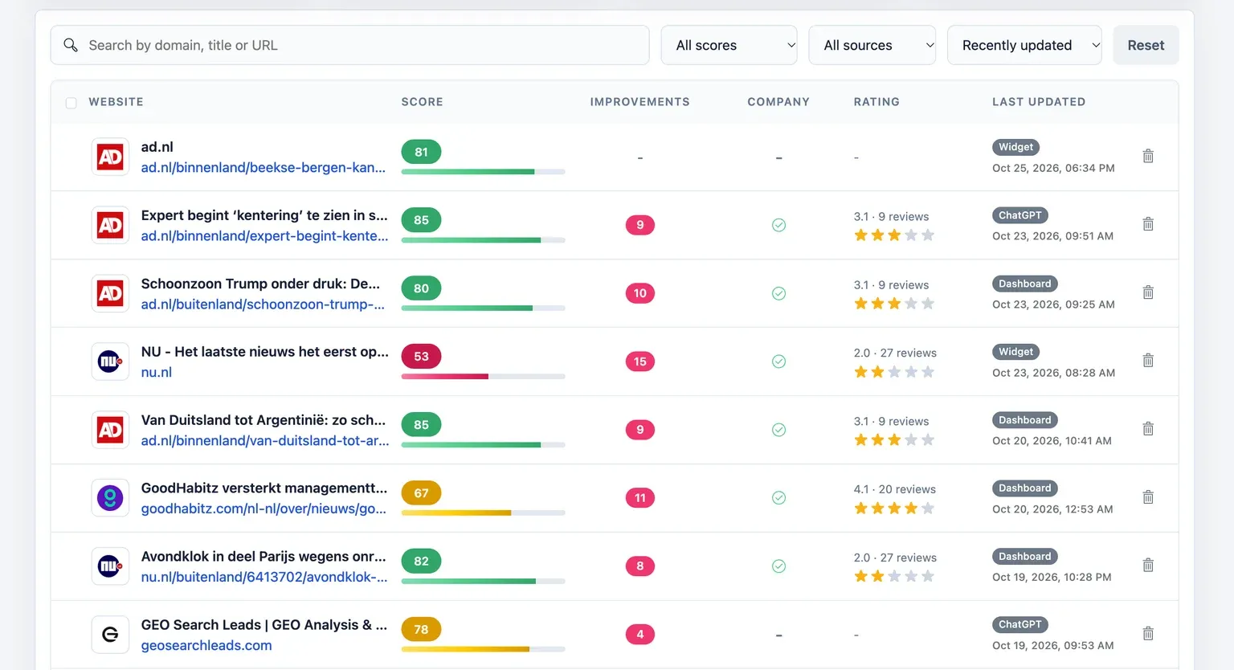Screen dimensions: 1234x670
Task: Sort by the Score column header
Action: coord(423,102)
